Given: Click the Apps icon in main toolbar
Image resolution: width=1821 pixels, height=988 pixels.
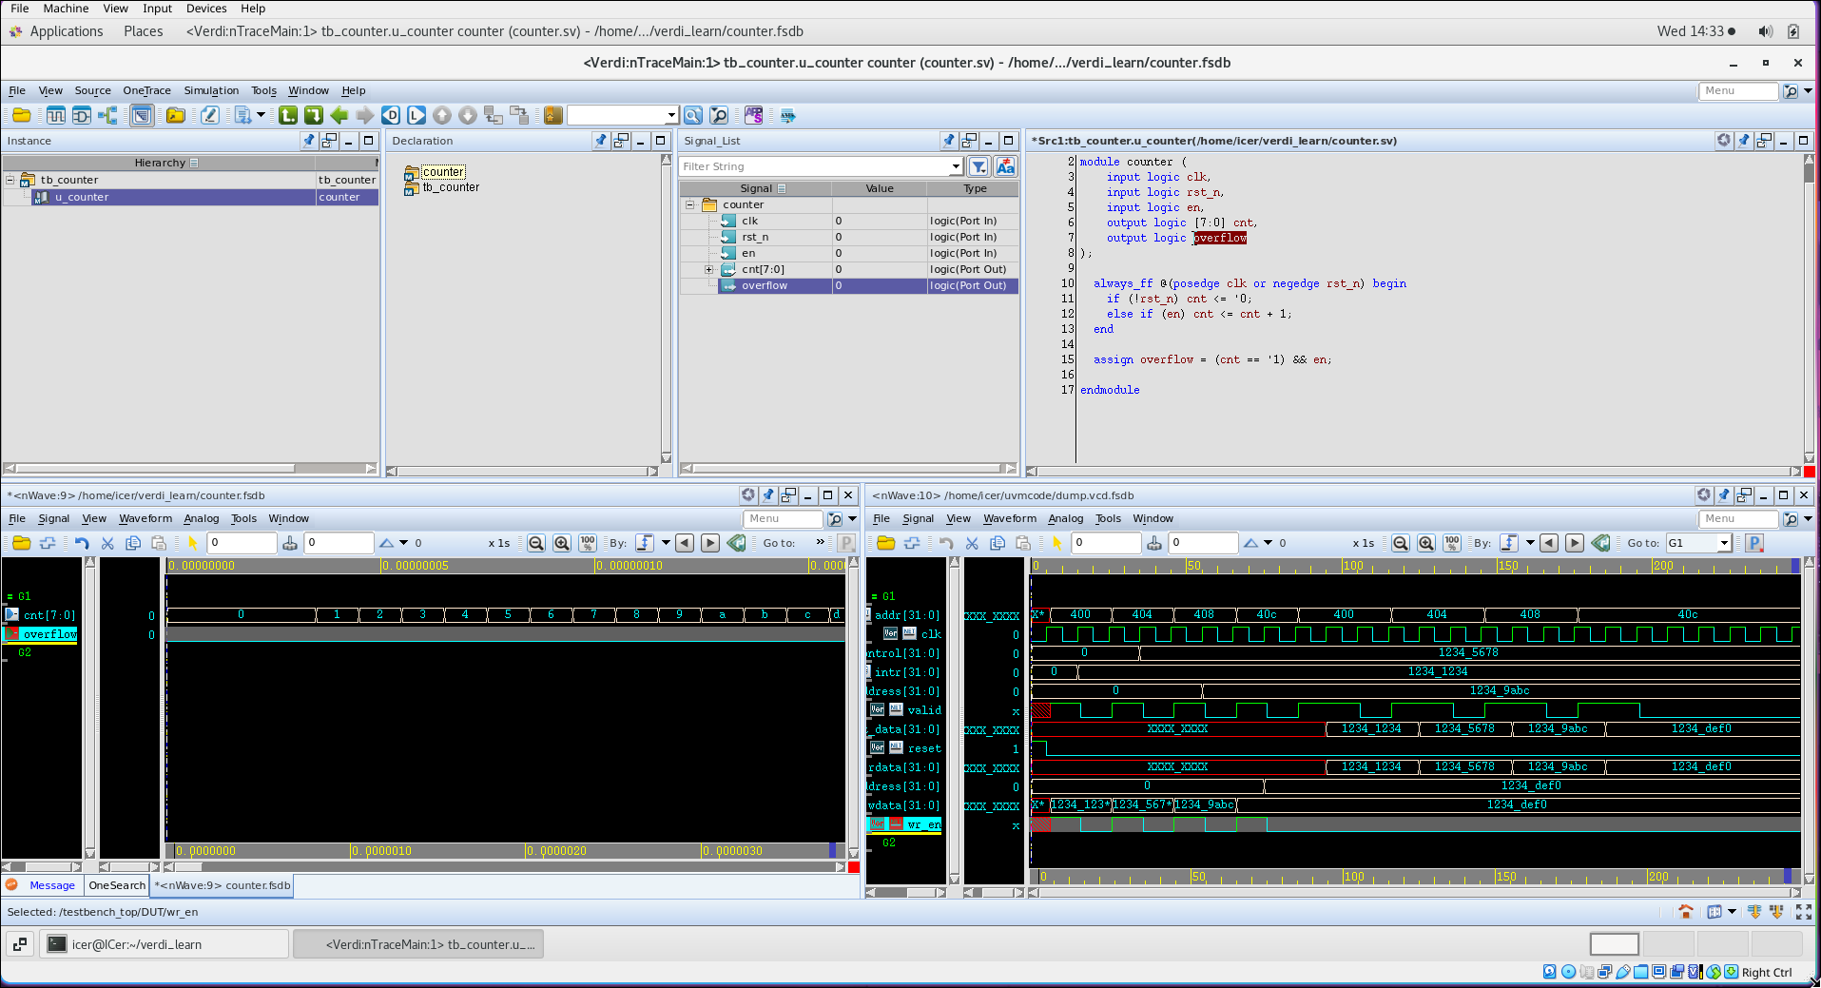Looking at the screenshot, I should [x=754, y=115].
